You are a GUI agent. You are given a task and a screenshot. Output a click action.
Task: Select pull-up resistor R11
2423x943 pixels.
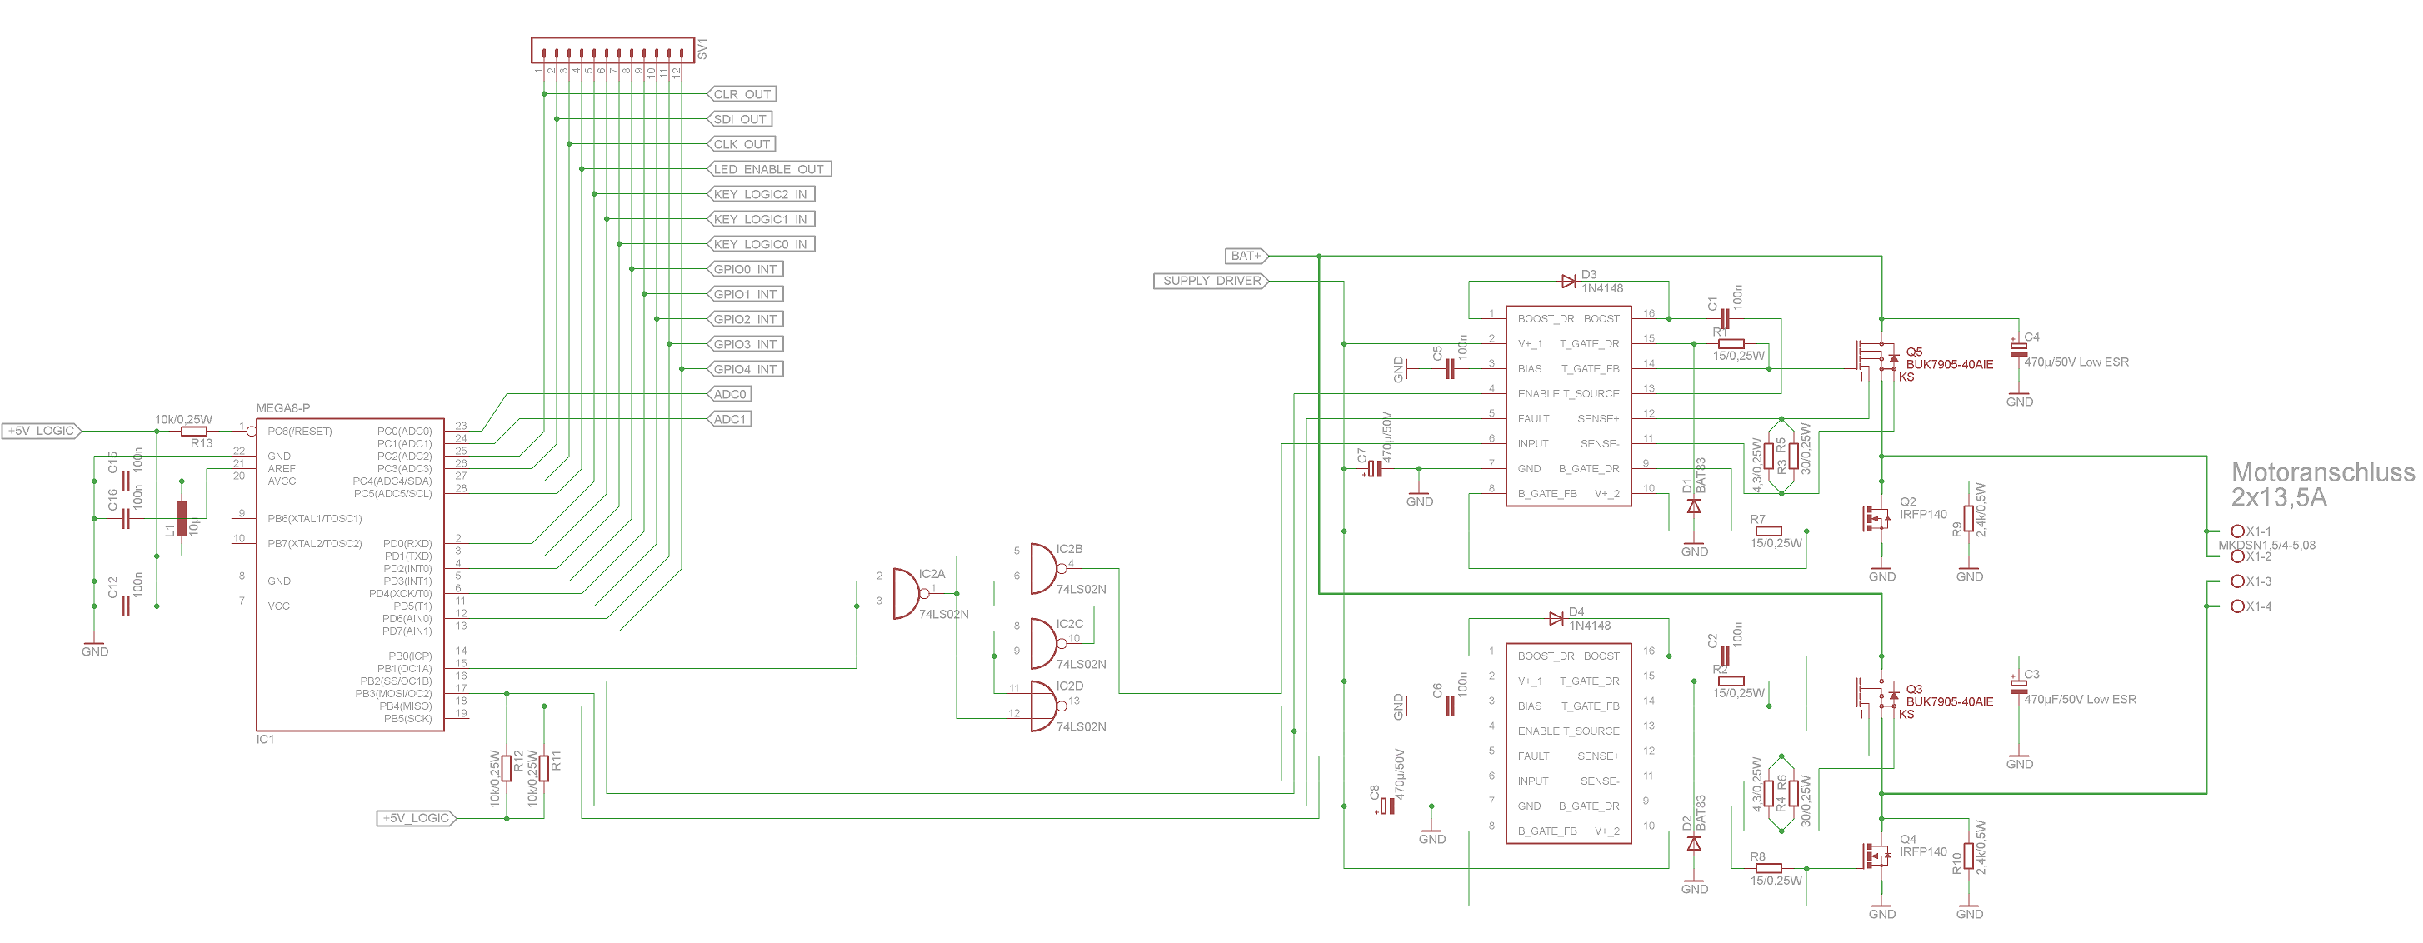click(x=543, y=768)
